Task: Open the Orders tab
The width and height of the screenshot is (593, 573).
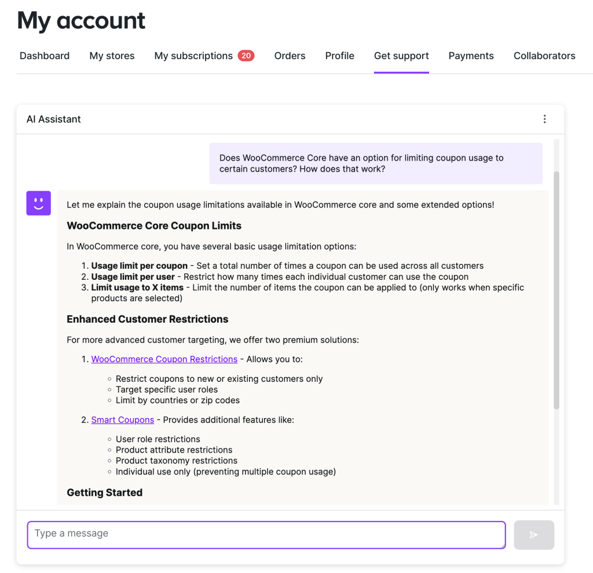Action: pyautogui.click(x=290, y=56)
